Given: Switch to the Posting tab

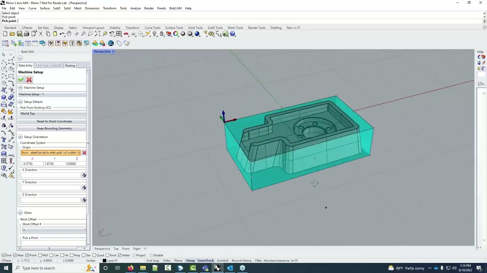Looking at the screenshot, I should 70,66.
